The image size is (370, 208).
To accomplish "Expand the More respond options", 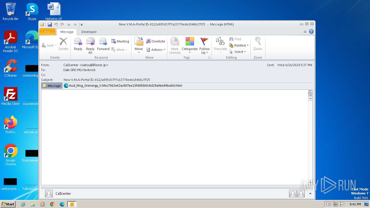I will click(119, 50).
